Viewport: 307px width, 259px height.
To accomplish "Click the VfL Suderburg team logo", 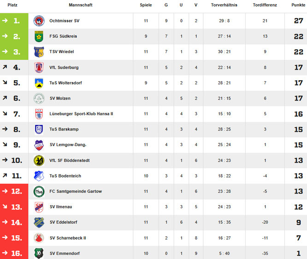I will [39, 67].
